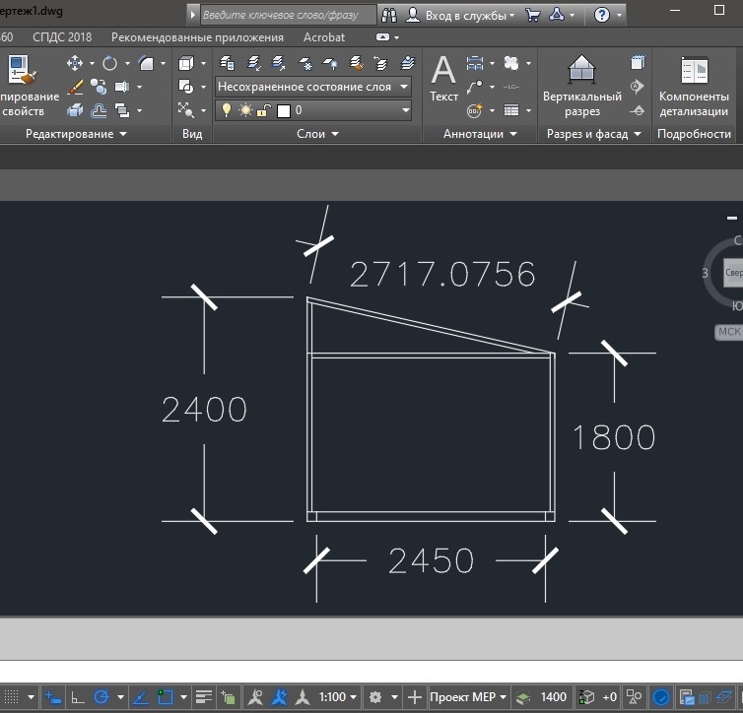Viewport: 743px width, 713px height.
Task: Open the help question mark dropdown arrow
Action: [619, 15]
